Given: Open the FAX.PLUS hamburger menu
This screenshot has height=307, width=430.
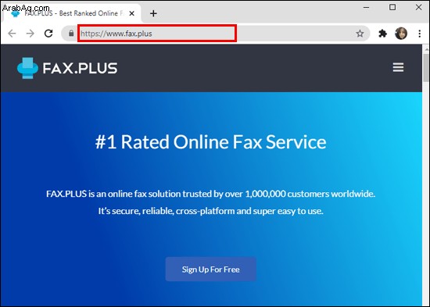Looking at the screenshot, I should point(398,67).
